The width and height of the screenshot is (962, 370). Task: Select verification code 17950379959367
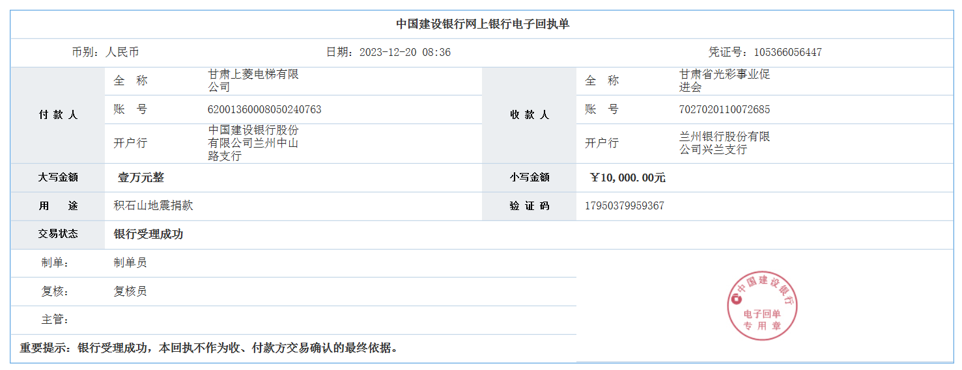(625, 205)
